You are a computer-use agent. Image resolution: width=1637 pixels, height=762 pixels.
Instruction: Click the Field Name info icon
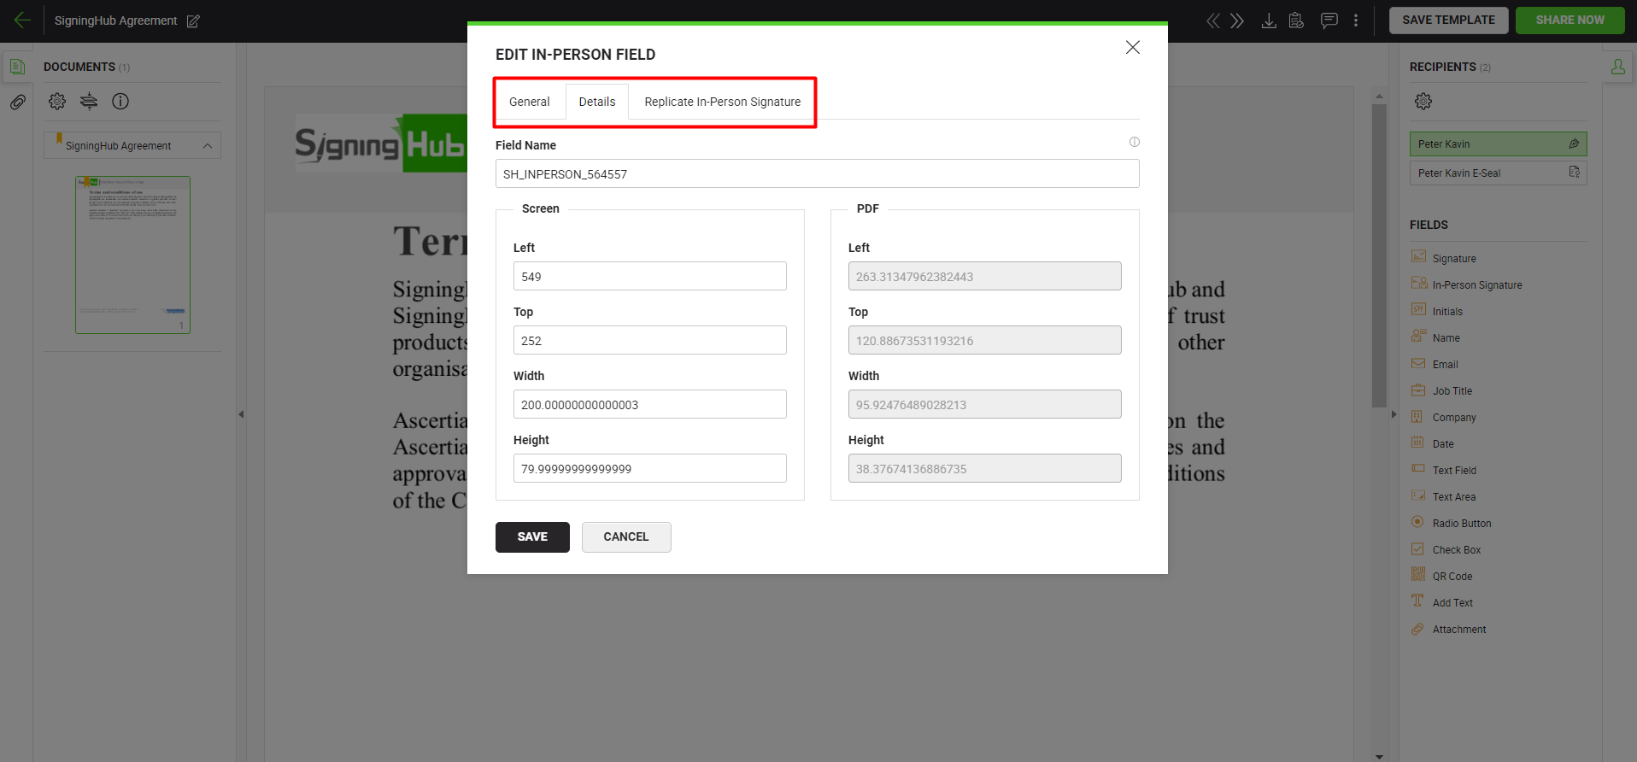[x=1134, y=142]
